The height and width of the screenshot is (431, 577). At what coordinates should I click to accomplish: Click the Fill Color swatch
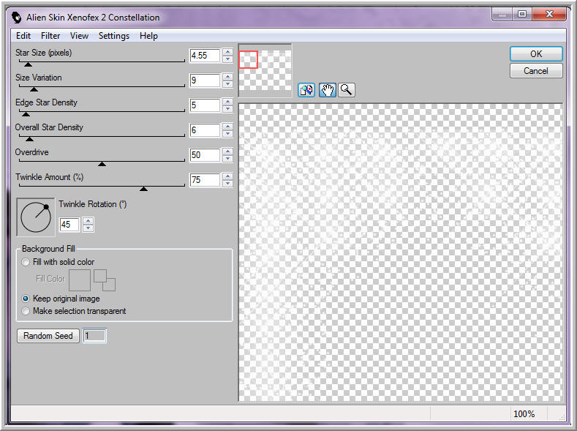click(x=80, y=280)
